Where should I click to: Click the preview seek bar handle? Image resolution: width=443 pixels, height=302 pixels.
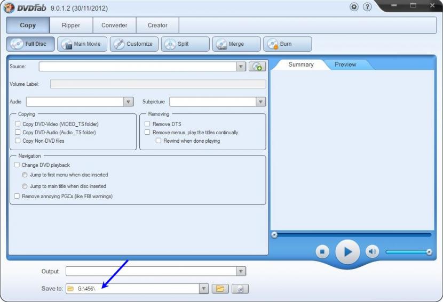pos(274,235)
